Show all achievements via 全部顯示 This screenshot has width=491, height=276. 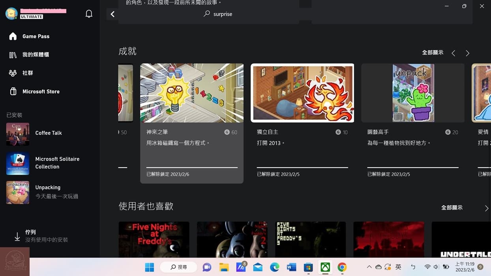point(433,52)
